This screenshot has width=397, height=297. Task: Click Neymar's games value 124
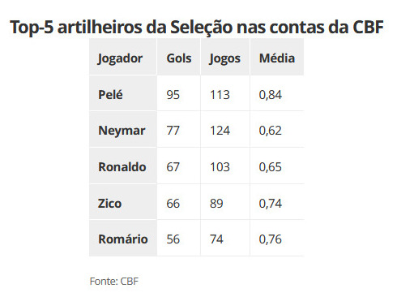pyautogui.click(x=220, y=131)
